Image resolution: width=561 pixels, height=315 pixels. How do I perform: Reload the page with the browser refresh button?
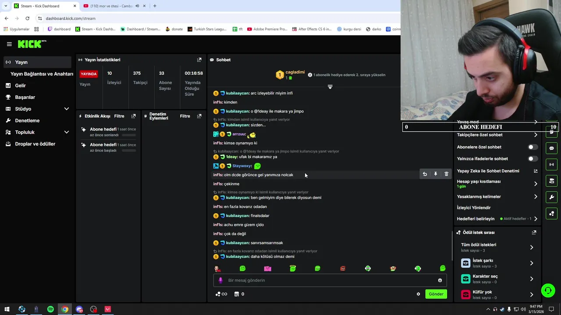(27, 18)
